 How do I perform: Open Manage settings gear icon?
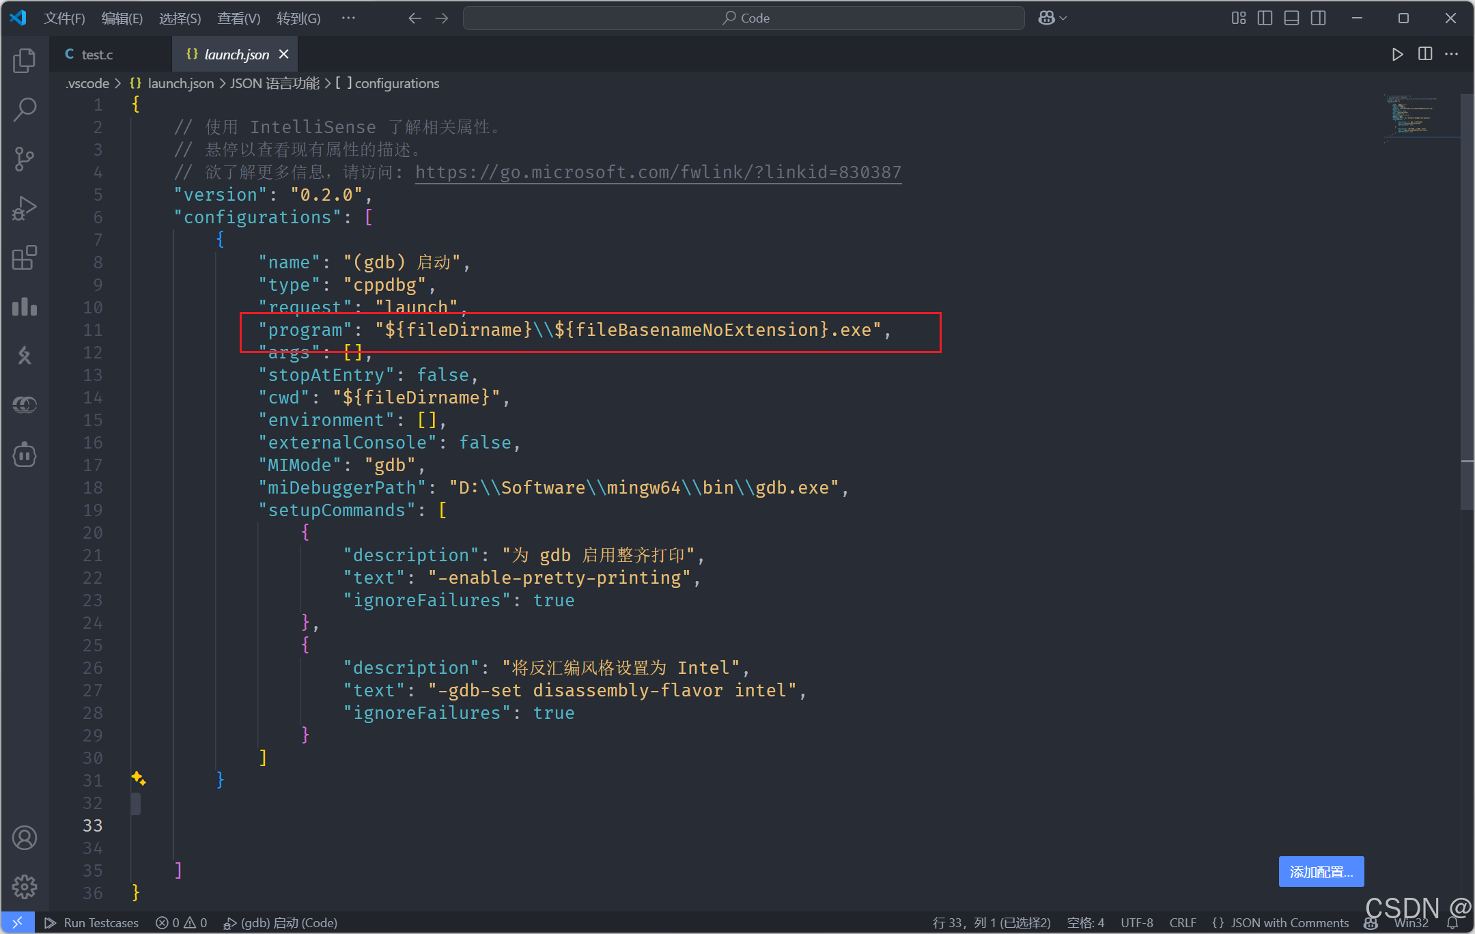coord(25,887)
